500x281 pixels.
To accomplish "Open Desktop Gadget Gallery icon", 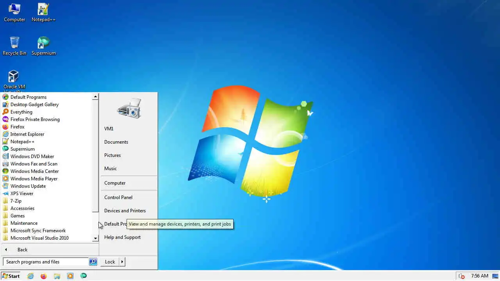I will (5, 105).
